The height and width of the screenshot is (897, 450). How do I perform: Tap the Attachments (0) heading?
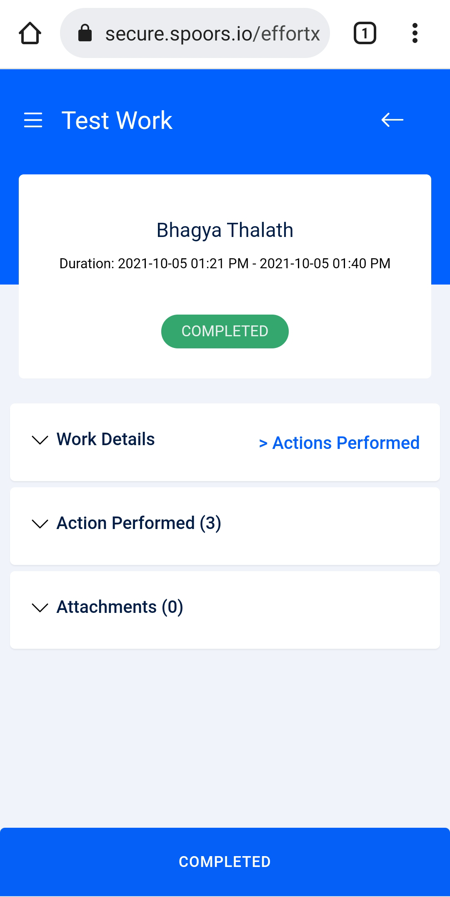120,607
